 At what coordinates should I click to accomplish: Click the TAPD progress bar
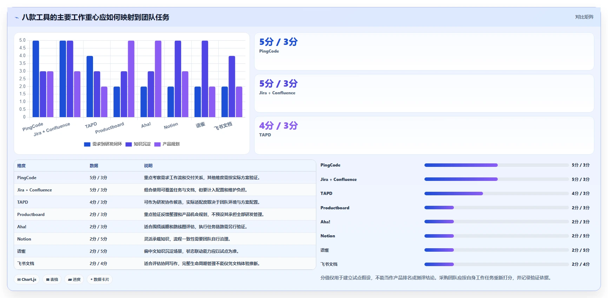496,194
